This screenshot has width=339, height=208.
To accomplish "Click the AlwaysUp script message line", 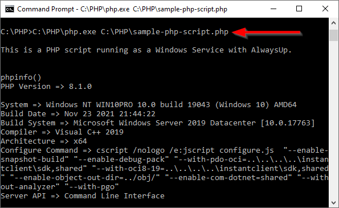I will [146, 50].
